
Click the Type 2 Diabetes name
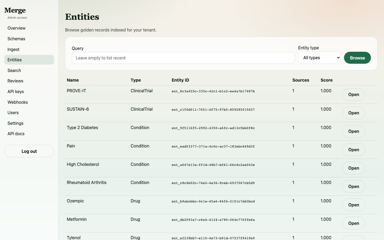(x=82, y=127)
